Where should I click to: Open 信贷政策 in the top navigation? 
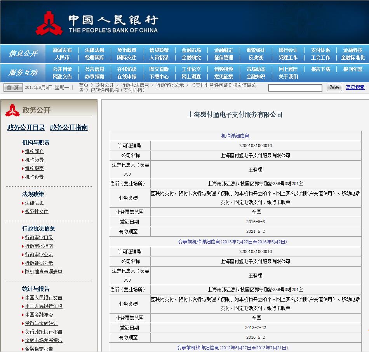tap(159, 50)
